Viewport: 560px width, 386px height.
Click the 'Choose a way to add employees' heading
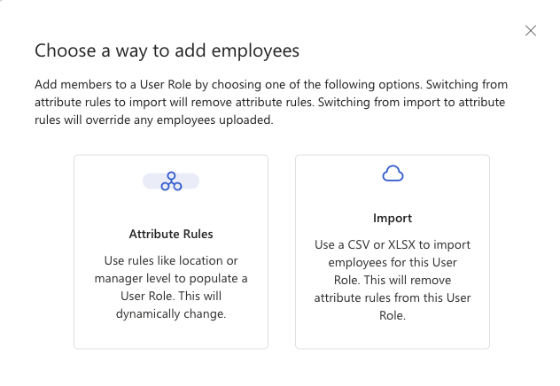tap(167, 50)
